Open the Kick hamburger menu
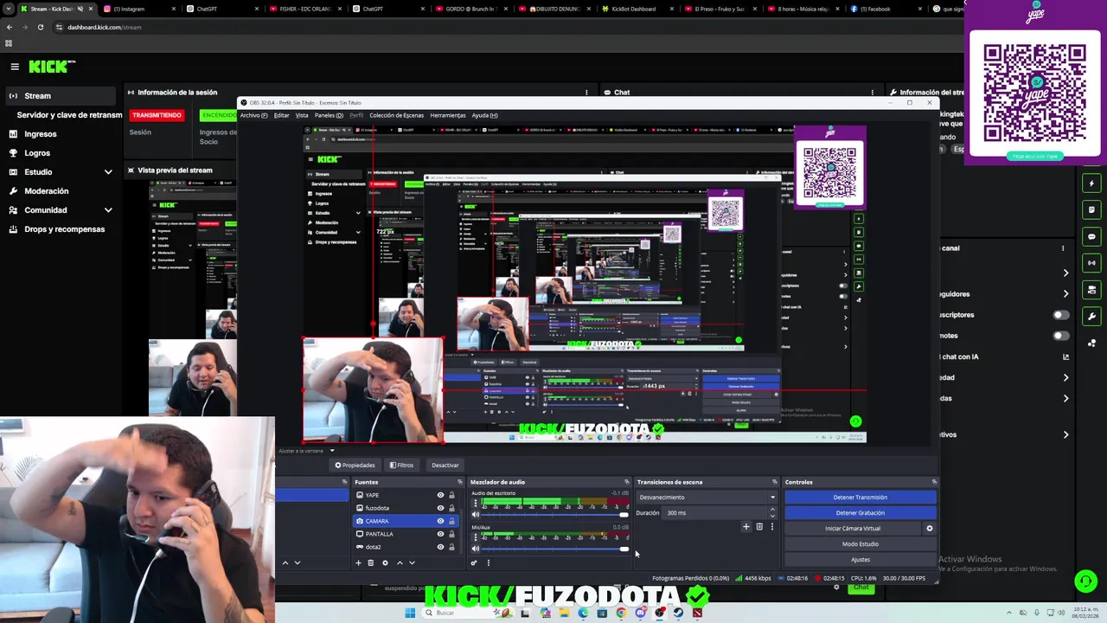The image size is (1107, 623). [15, 67]
